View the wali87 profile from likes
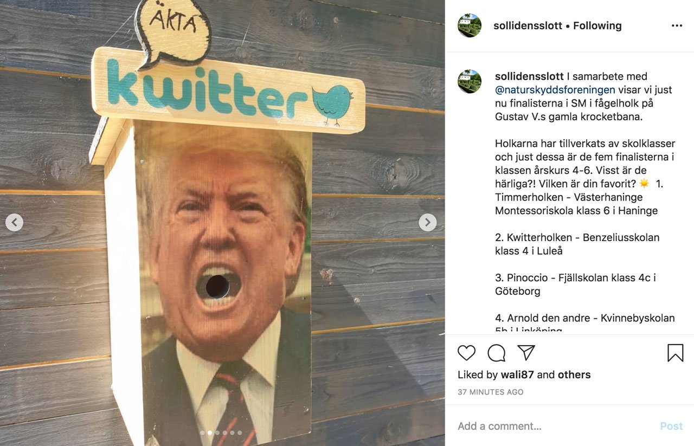The width and height of the screenshot is (694, 446). coord(517,374)
